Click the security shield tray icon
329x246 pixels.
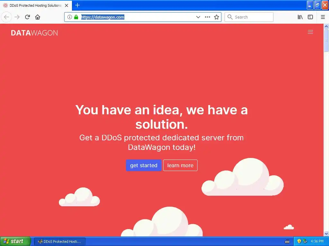click(299, 241)
